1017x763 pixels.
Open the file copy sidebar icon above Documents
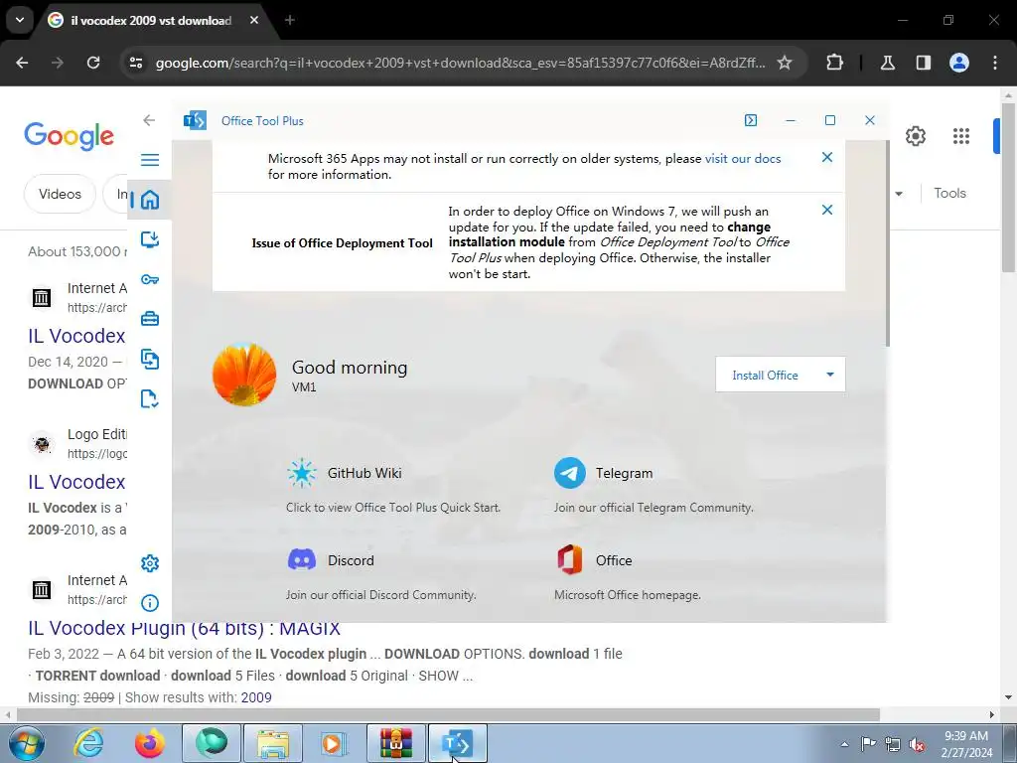(x=150, y=359)
